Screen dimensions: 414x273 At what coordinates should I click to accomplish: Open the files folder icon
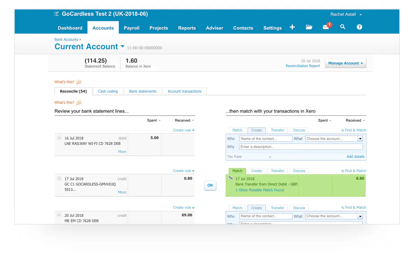(x=309, y=27)
